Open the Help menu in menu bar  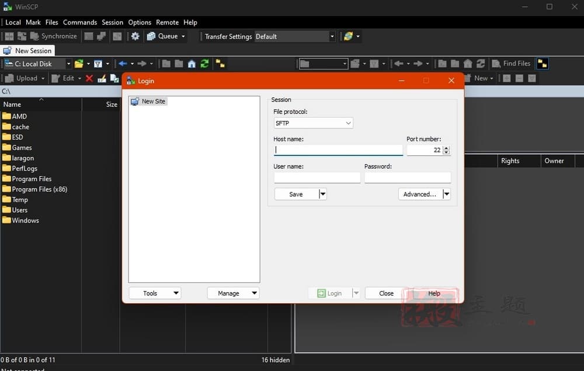point(190,22)
